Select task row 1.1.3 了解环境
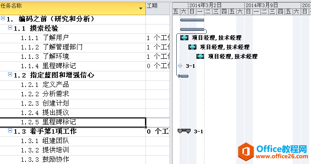This screenshot has width=311, height=164. 73,57
